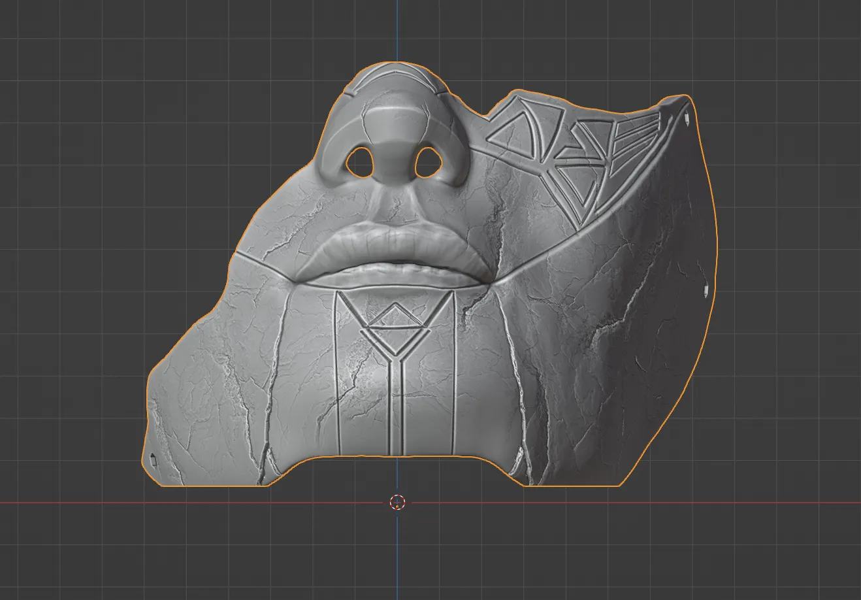Click the 3D cursor at world origin
This screenshot has width=861, height=600.
398,502
